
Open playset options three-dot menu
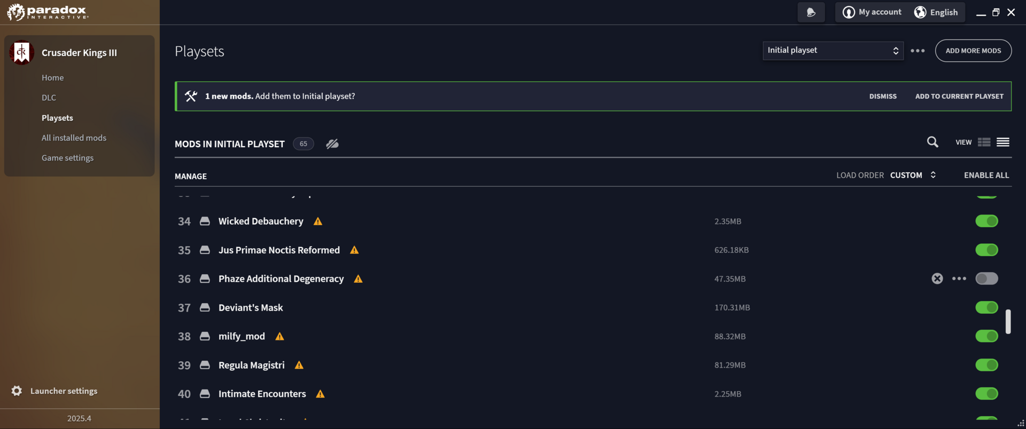918,51
